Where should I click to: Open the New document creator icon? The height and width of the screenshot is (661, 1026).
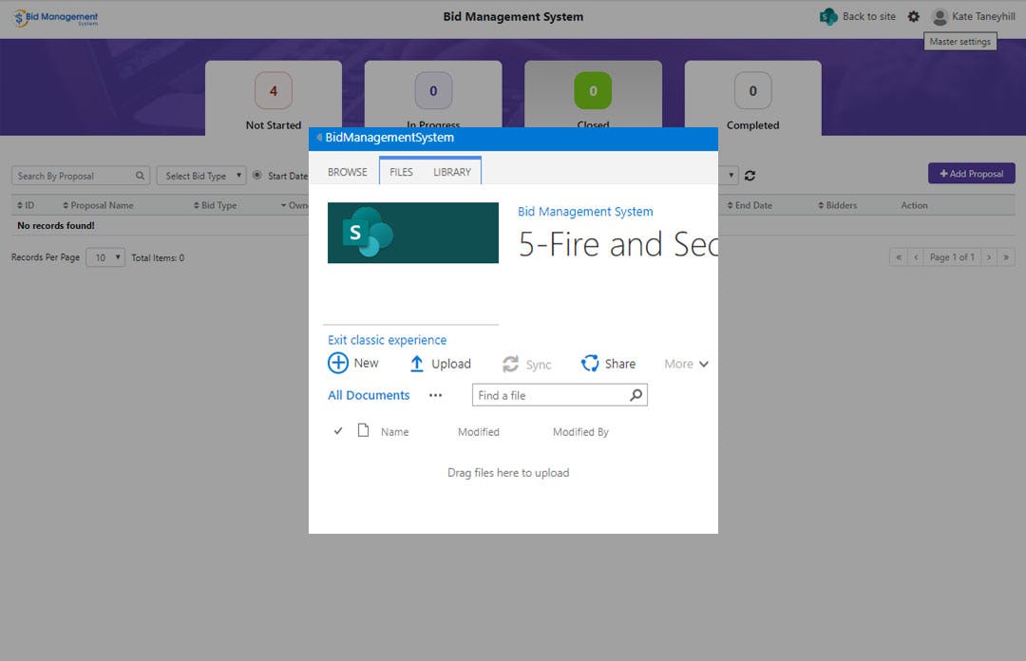coord(339,363)
